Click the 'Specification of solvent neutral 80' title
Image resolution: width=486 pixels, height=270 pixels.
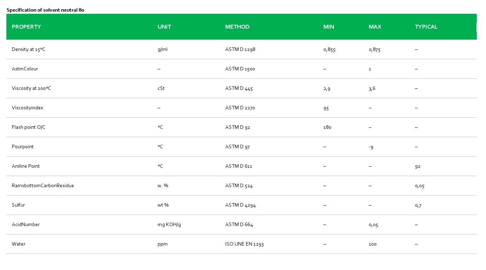45,10
